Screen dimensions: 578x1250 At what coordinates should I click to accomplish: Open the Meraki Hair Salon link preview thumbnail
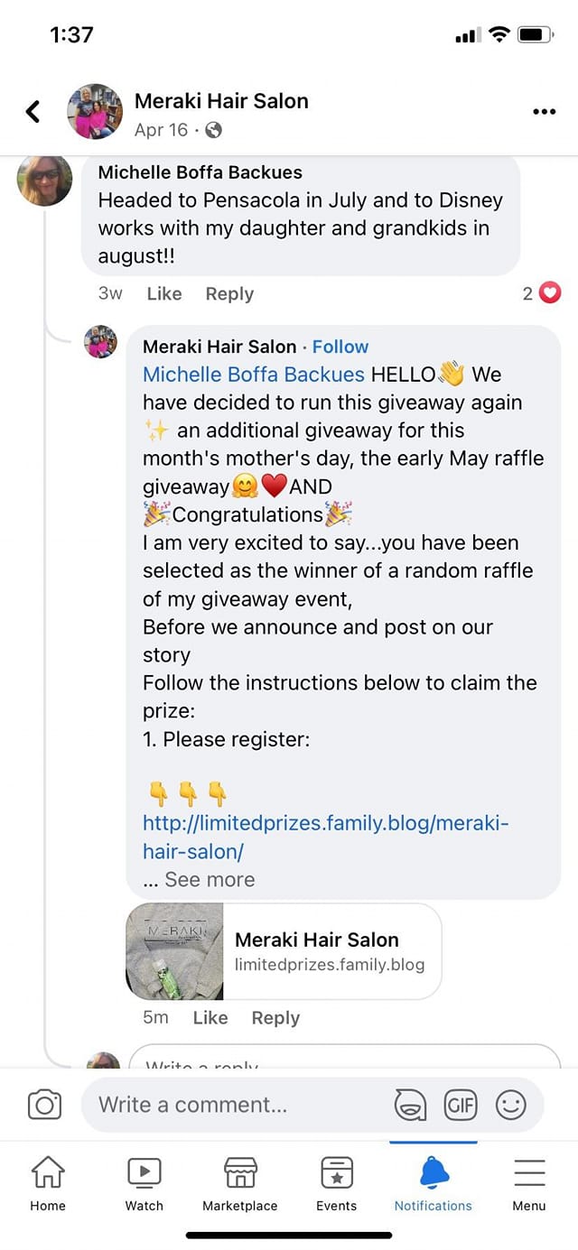click(174, 951)
